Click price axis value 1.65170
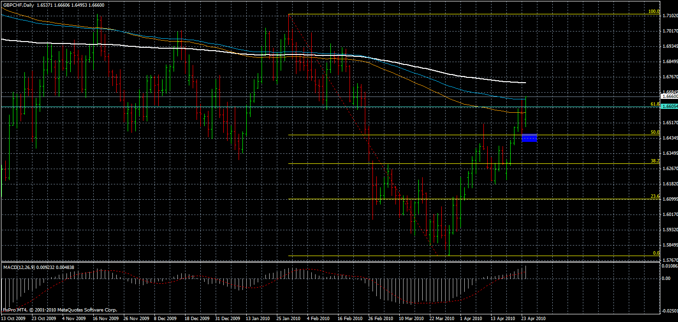This screenshot has width=678, height=322. [670, 123]
